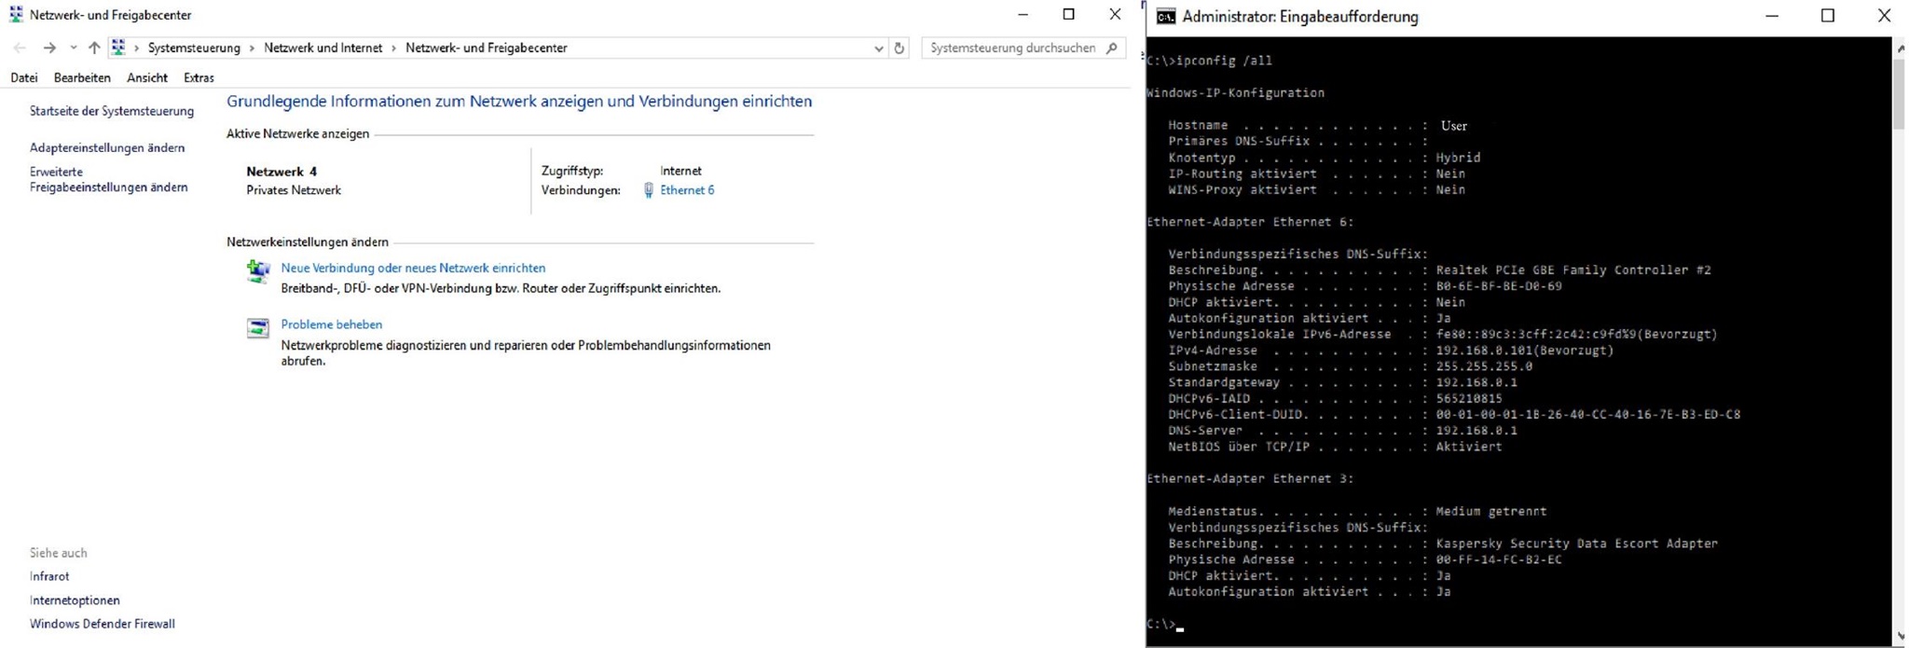Click the command prompt vertical scrollbar thumb

[x=1899, y=93]
